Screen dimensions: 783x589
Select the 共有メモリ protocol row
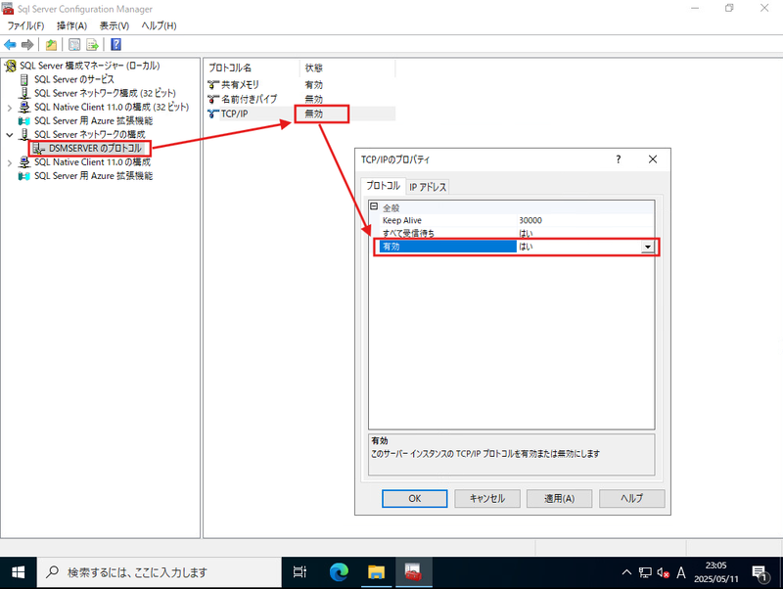pyautogui.click(x=300, y=85)
